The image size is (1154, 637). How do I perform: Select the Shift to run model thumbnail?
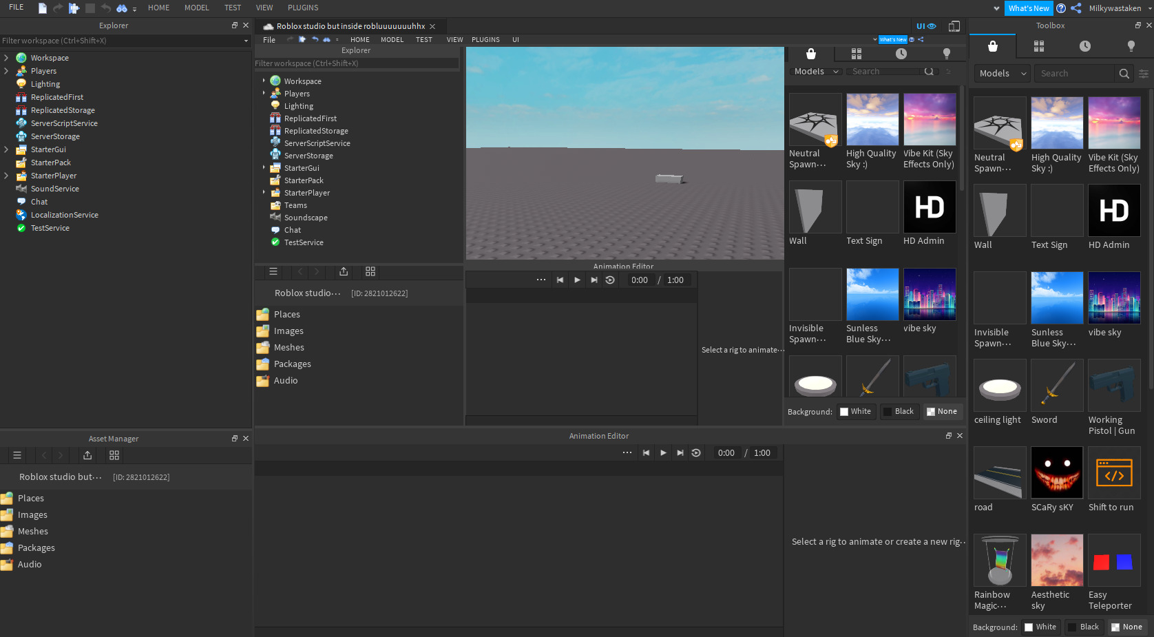(x=1114, y=472)
